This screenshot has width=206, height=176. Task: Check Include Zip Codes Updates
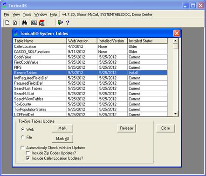[28, 153]
